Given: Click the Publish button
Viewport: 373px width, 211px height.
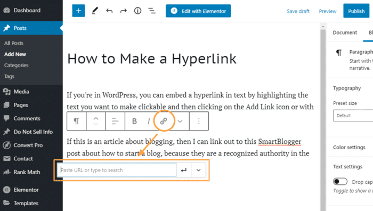Looking at the screenshot, I should point(356,11).
